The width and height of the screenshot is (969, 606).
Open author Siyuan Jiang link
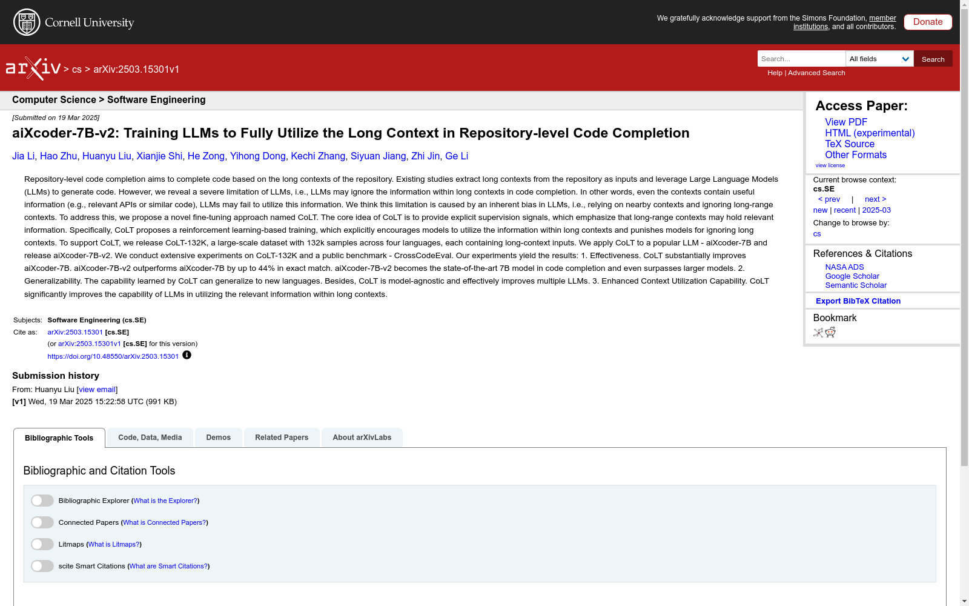(378, 156)
